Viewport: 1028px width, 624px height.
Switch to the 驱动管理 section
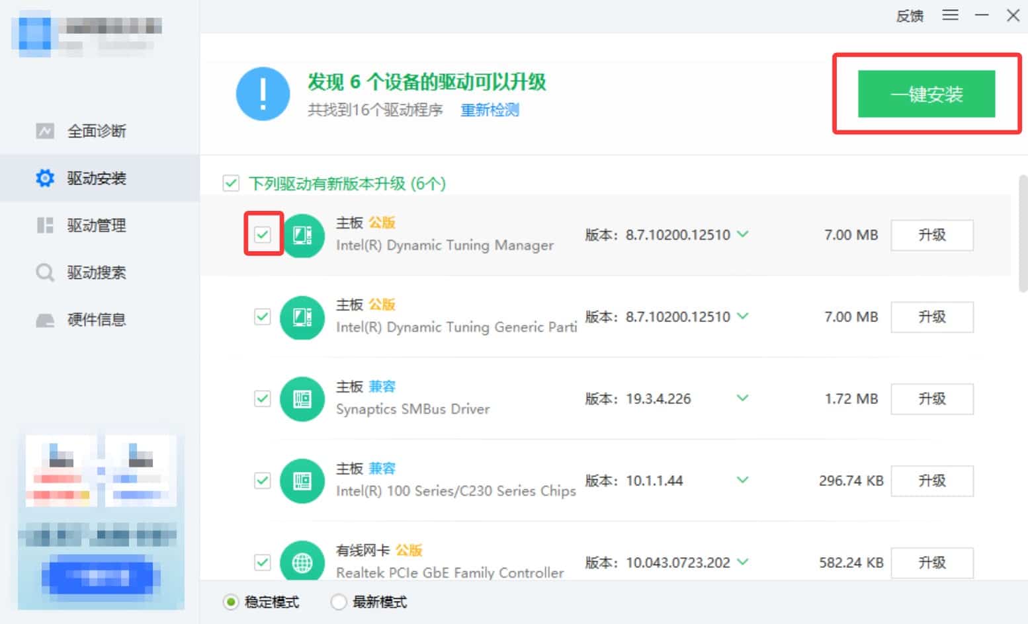pyautogui.click(x=96, y=225)
